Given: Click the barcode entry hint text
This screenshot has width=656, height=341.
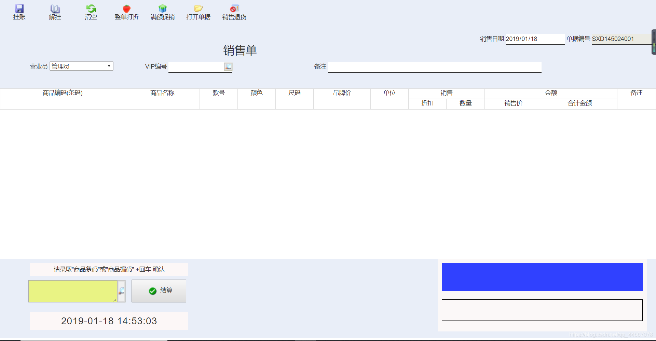Looking at the screenshot, I should pos(109,269).
